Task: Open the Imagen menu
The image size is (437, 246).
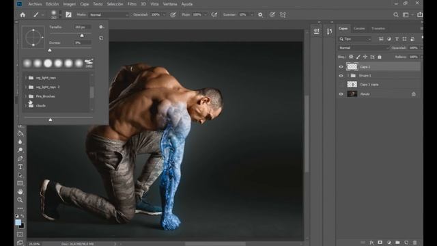Action: click(x=70, y=4)
